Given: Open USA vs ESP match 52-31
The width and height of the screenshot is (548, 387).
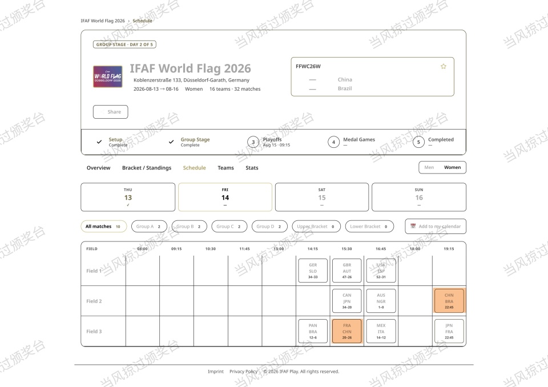Looking at the screenshot, I should [x=381, y=271].
